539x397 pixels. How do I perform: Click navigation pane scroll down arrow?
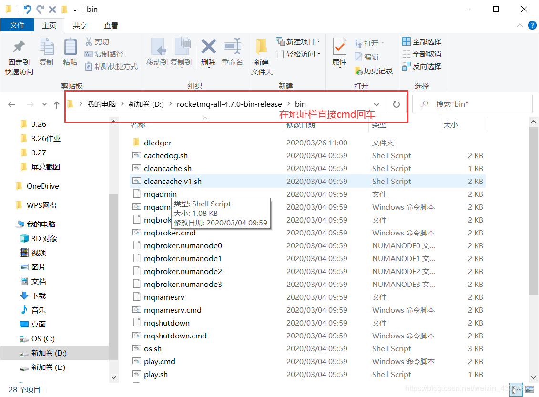click(x=114, y=377)
